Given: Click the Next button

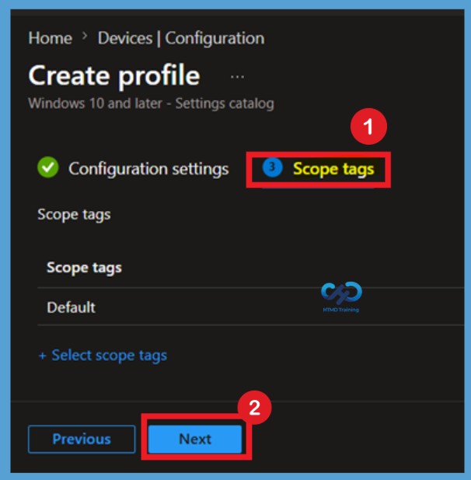Looking at the screenshot, I should tap(195, 439).
